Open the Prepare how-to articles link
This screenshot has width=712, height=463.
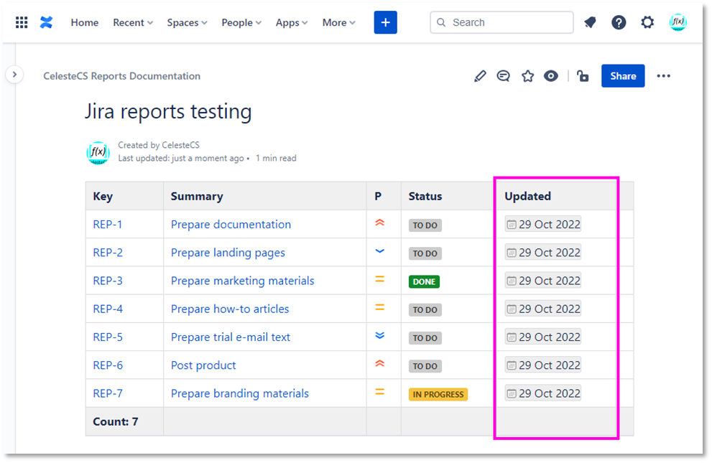[230, 309]
